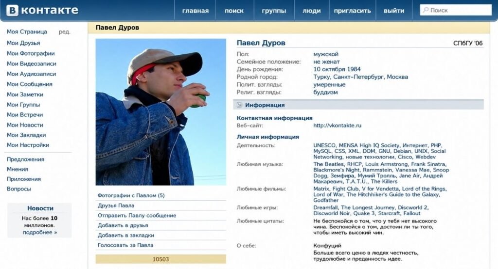This screenshot has height=269, width=498.
Task: Click Dreamfall in favorite games
Action: [325, 208]
